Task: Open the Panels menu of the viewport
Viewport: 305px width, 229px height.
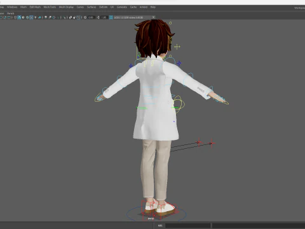Action: (x=10, y=13)
